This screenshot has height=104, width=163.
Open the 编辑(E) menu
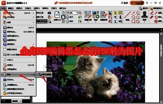point(11,8)
